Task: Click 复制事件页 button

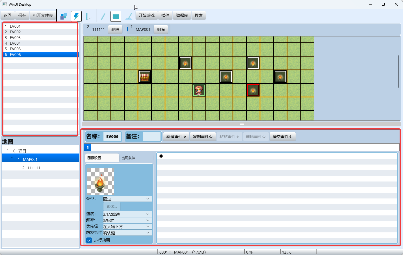Action: pyautogui.click(x=203, y=137)
